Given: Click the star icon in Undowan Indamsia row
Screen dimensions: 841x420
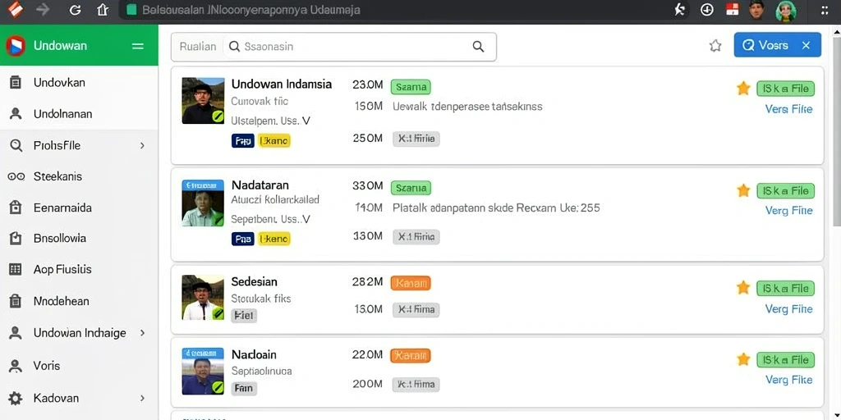Looking at the screenshot, I should [742, 89].
